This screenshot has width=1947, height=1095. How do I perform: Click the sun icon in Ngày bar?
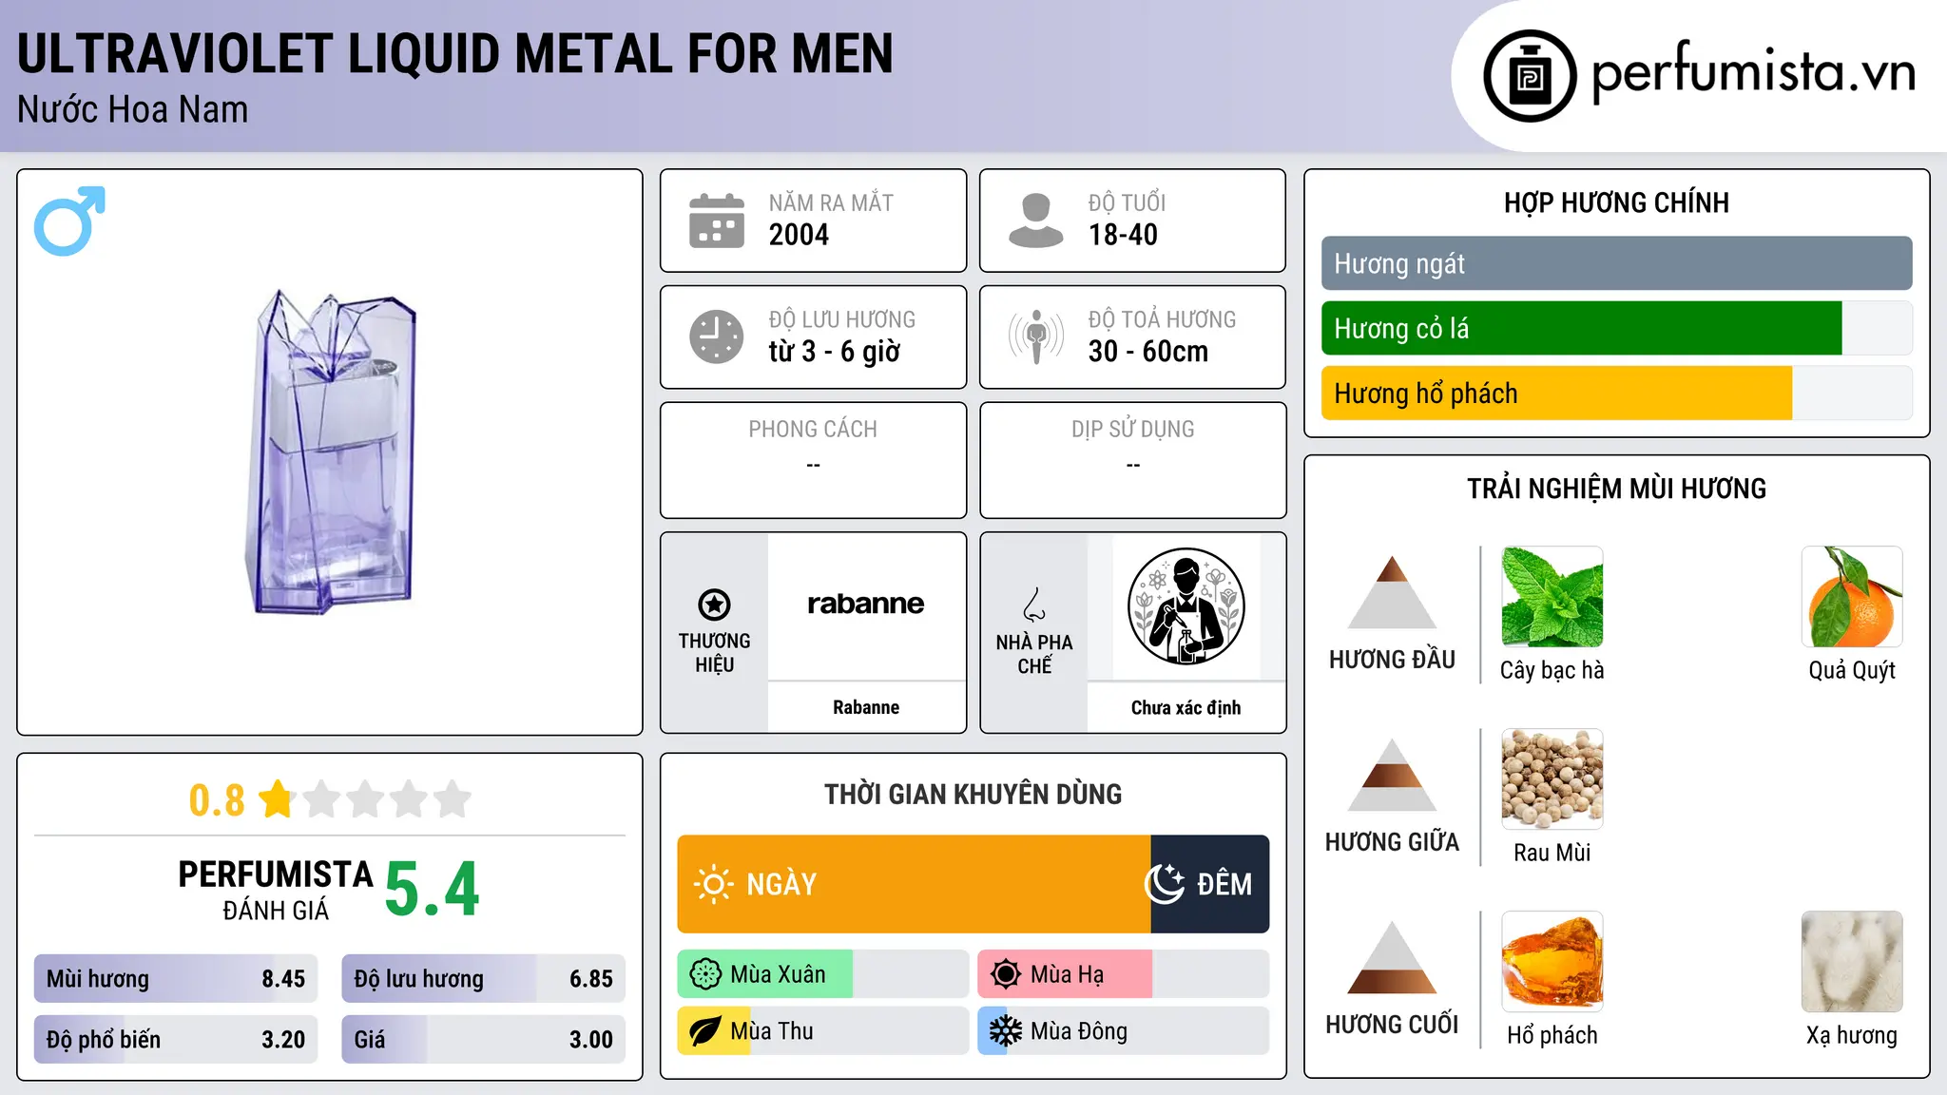713,884
